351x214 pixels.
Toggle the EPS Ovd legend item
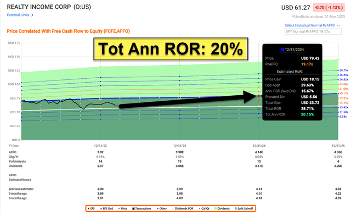[x=106, y=209]
